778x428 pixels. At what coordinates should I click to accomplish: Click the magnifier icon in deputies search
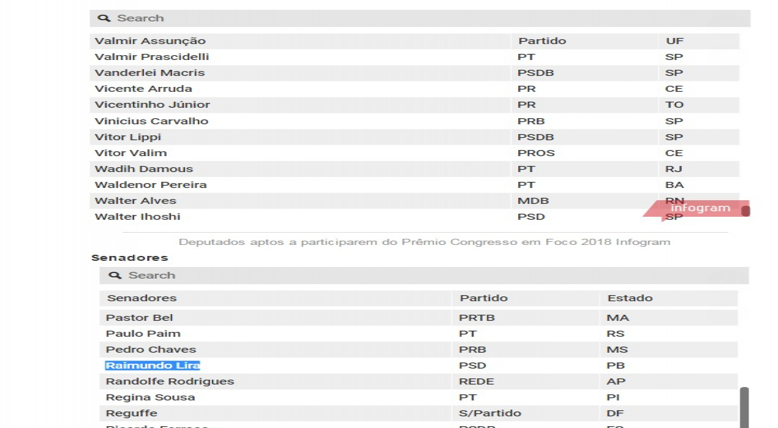point(104,18)
